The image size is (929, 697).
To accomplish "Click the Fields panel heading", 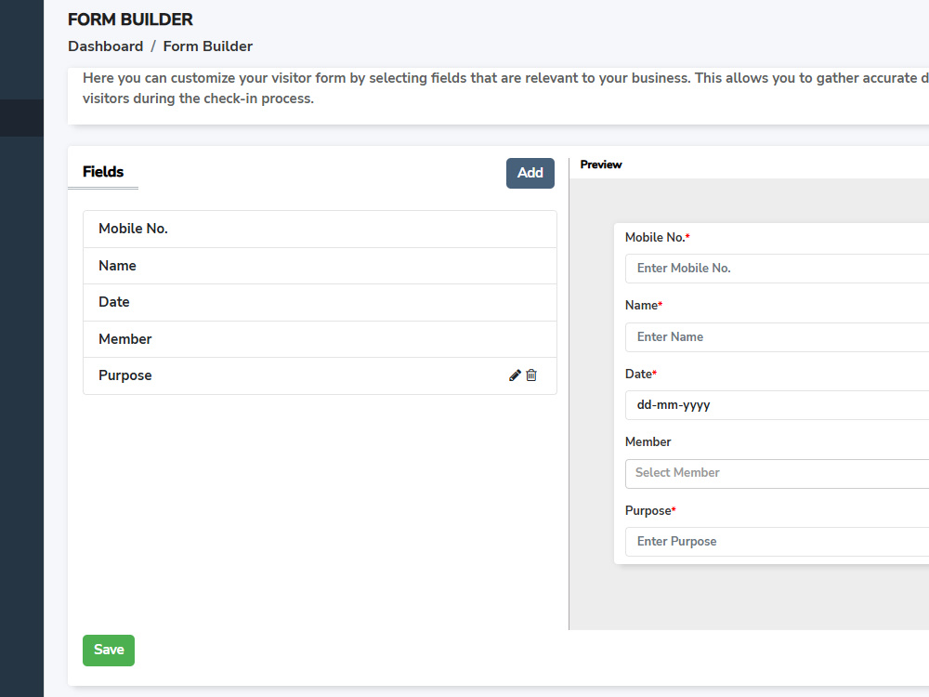I will 103,172.
